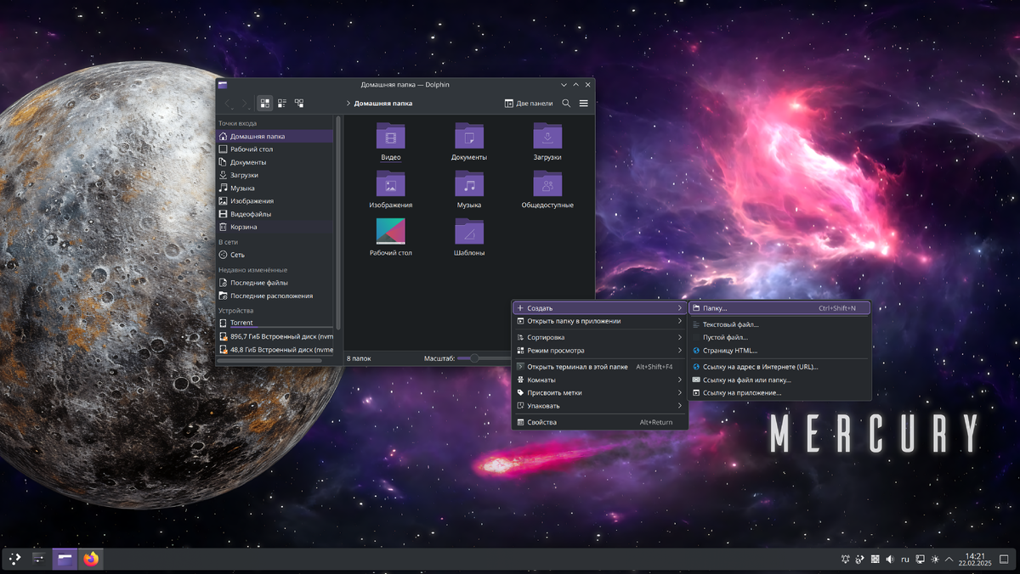Switch to details tree view mode
The width and height of the screenshot is (1020, 574).
click(x=299, y=103)
